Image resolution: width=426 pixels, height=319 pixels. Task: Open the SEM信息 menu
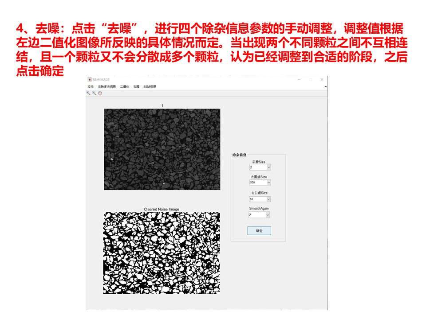pyautogui.click(x=150, y=86)
